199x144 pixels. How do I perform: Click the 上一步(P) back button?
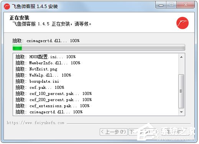[113, 132]
